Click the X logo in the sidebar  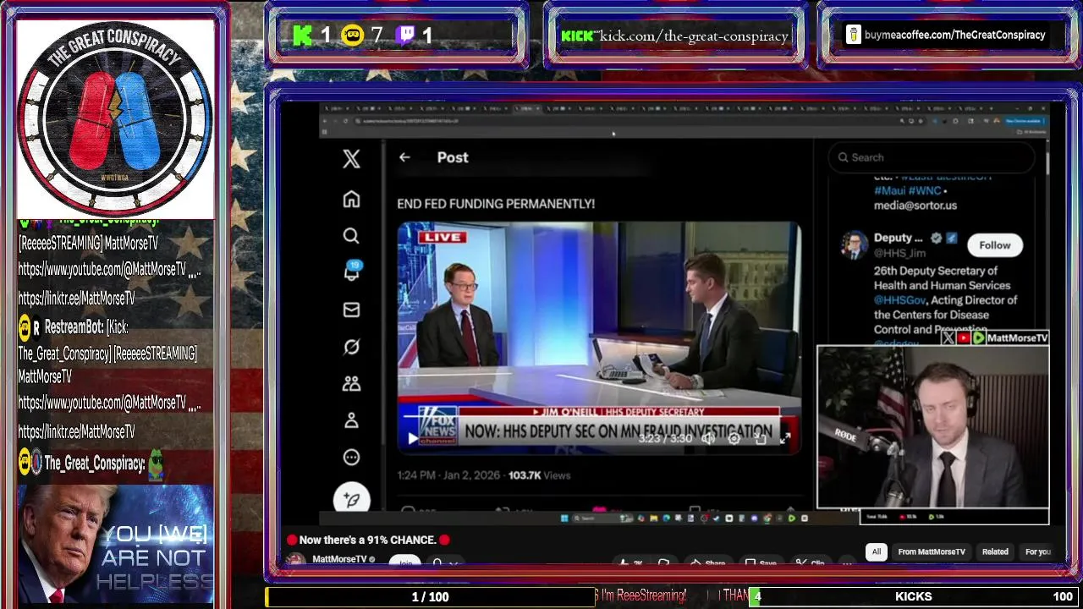click(x=351, y=158)
